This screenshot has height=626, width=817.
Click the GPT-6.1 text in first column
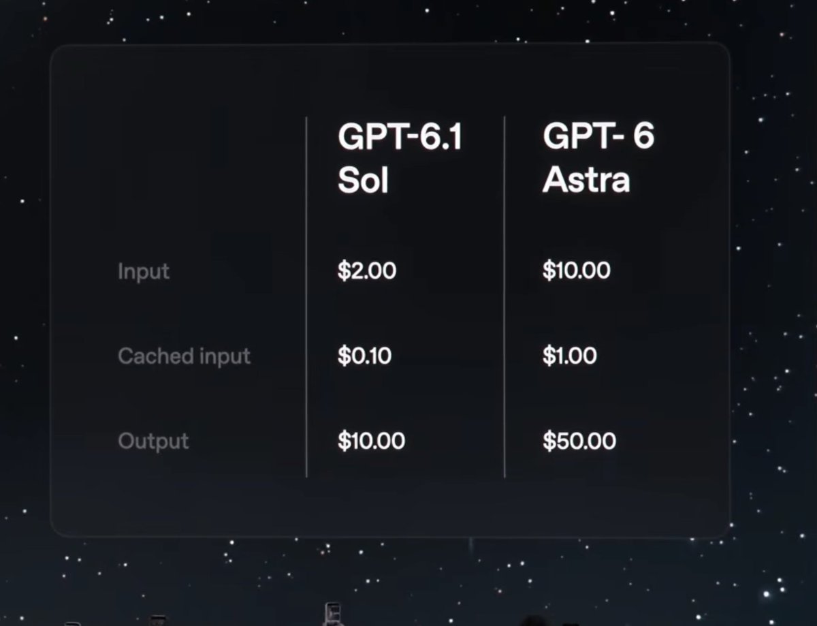click(400, 138)
